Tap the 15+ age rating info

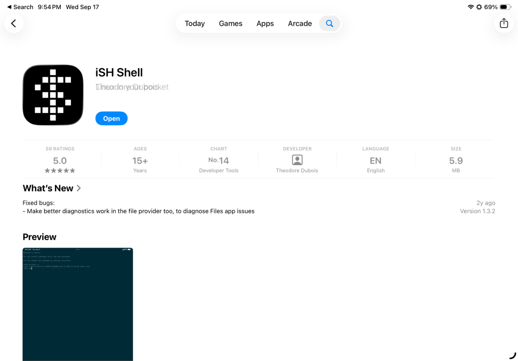pyautogui.click(x=140, y=161)
